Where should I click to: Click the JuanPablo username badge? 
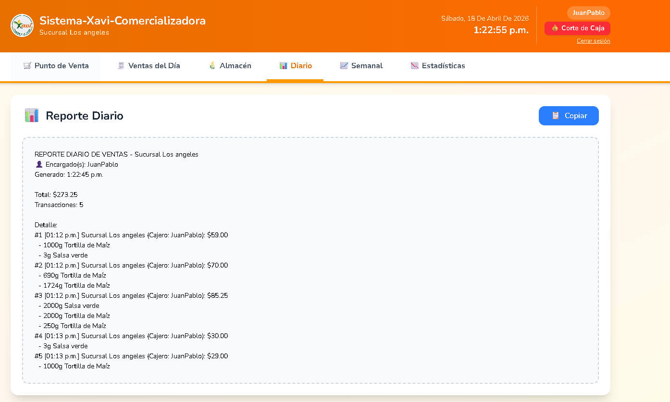(588, 13)
